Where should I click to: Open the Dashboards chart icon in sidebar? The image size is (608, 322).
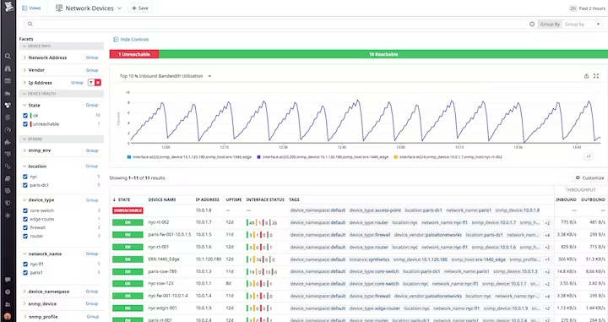(8, 94)
